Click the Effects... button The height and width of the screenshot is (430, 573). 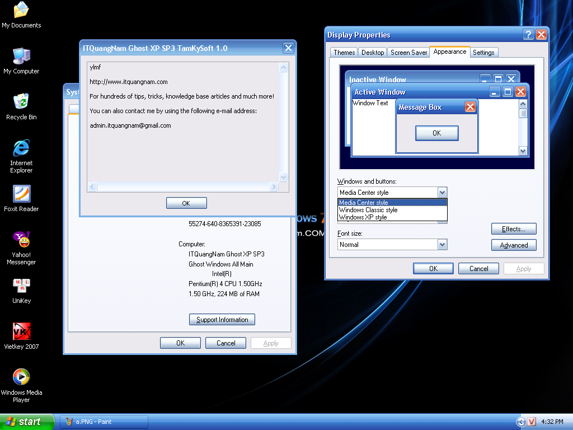[x=514, y=229]
